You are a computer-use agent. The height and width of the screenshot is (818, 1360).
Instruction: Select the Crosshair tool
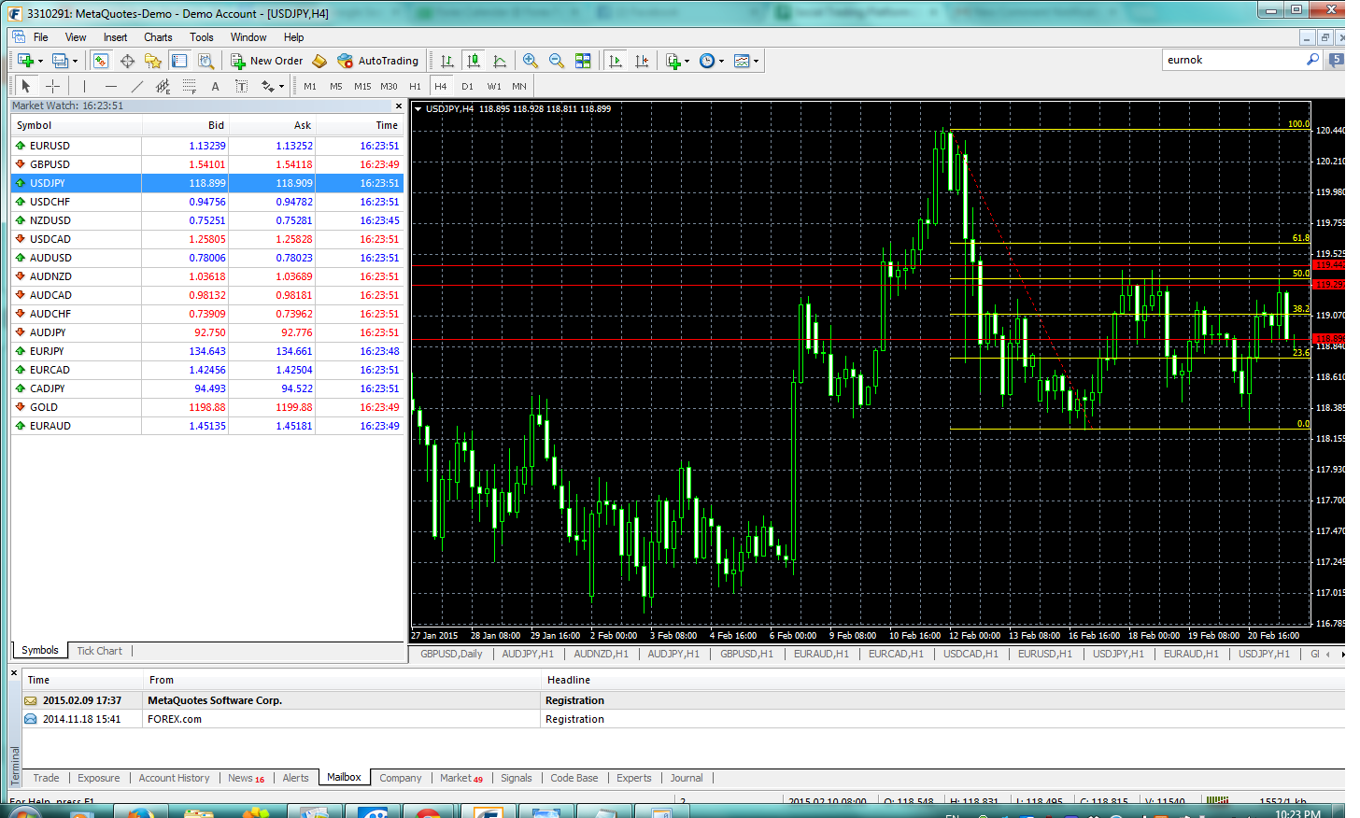53,86
